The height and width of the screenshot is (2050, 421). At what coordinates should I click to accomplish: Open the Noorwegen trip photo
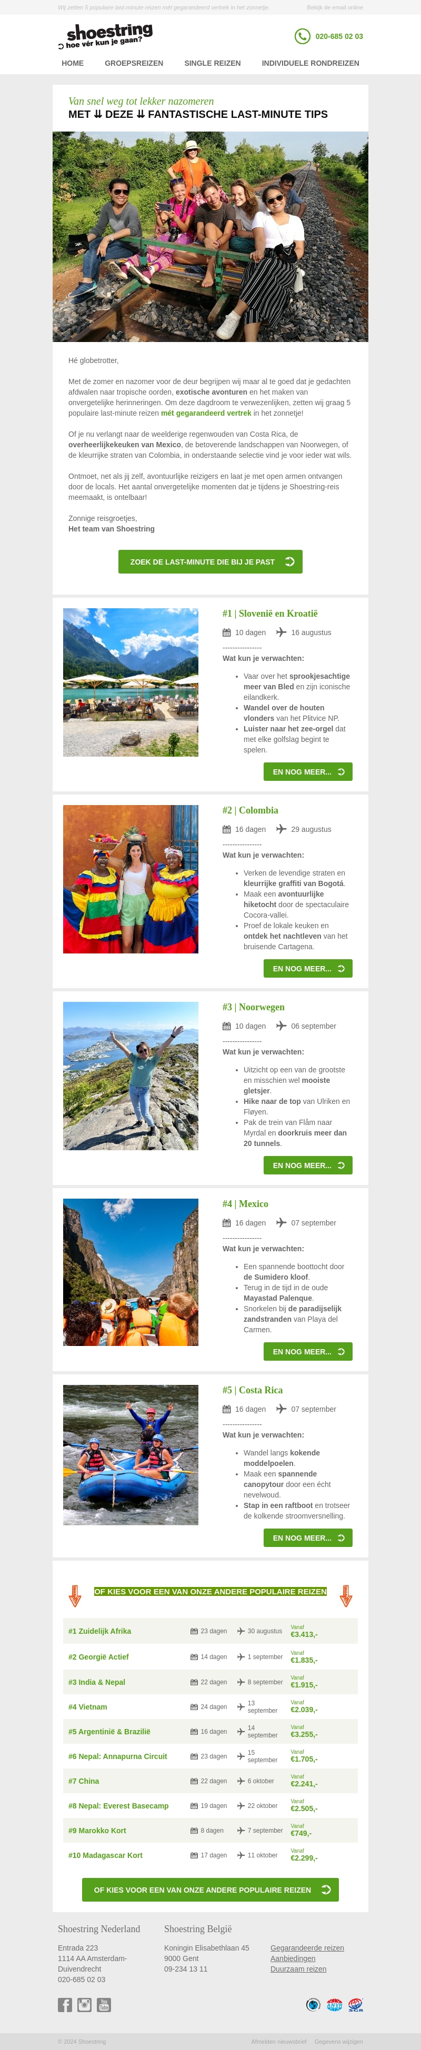click(131, 1075)
